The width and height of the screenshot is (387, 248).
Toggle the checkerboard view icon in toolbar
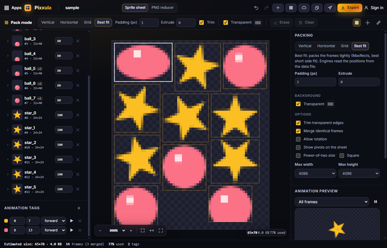[x=357, y=23]
